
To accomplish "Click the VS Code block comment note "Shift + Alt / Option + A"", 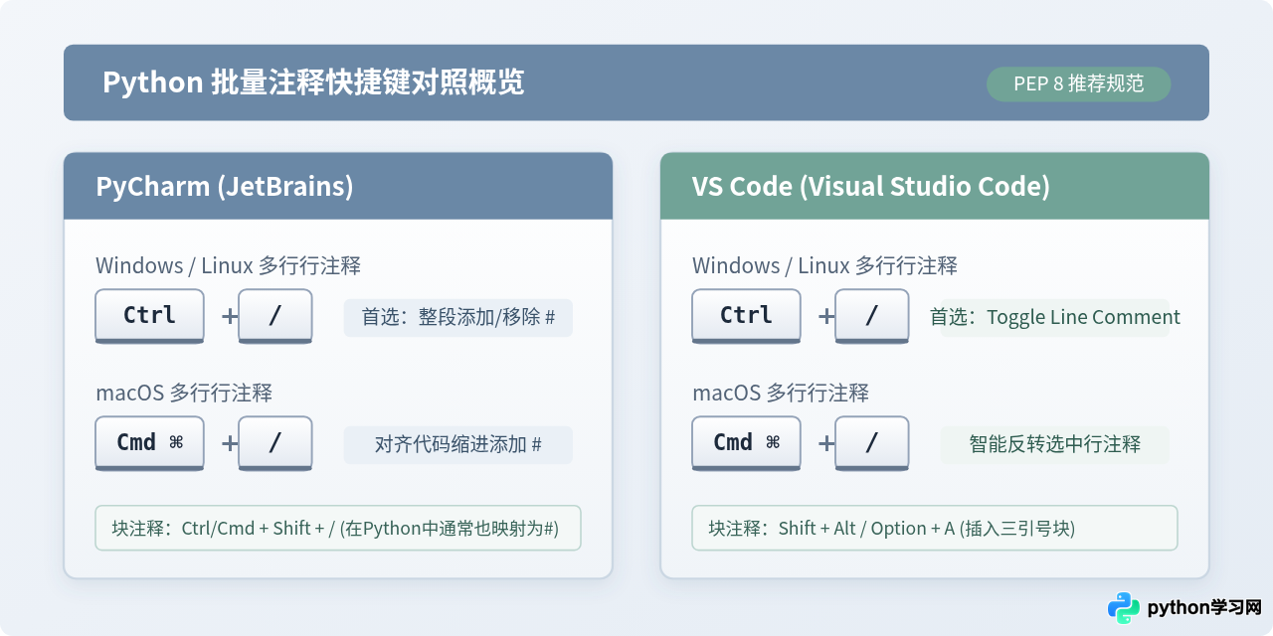I will (x=935, y=528).
